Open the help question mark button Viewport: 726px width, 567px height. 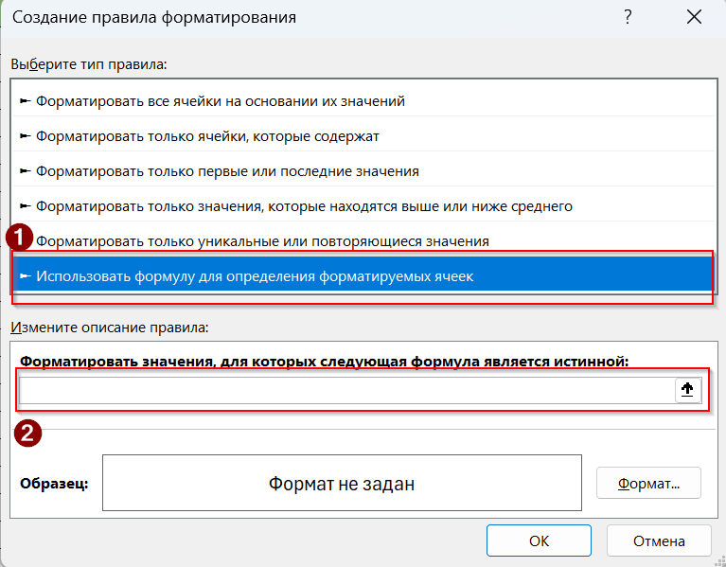click(x=628, y=18)
